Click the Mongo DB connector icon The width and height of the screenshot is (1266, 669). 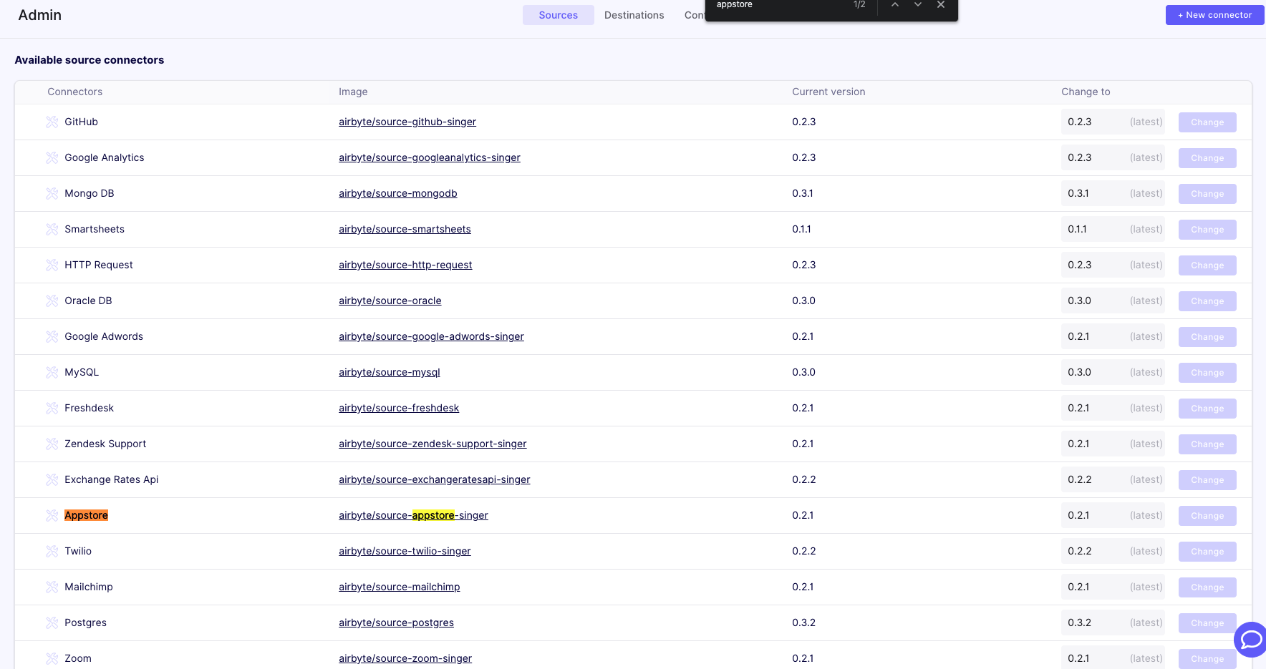coord(52,193)
